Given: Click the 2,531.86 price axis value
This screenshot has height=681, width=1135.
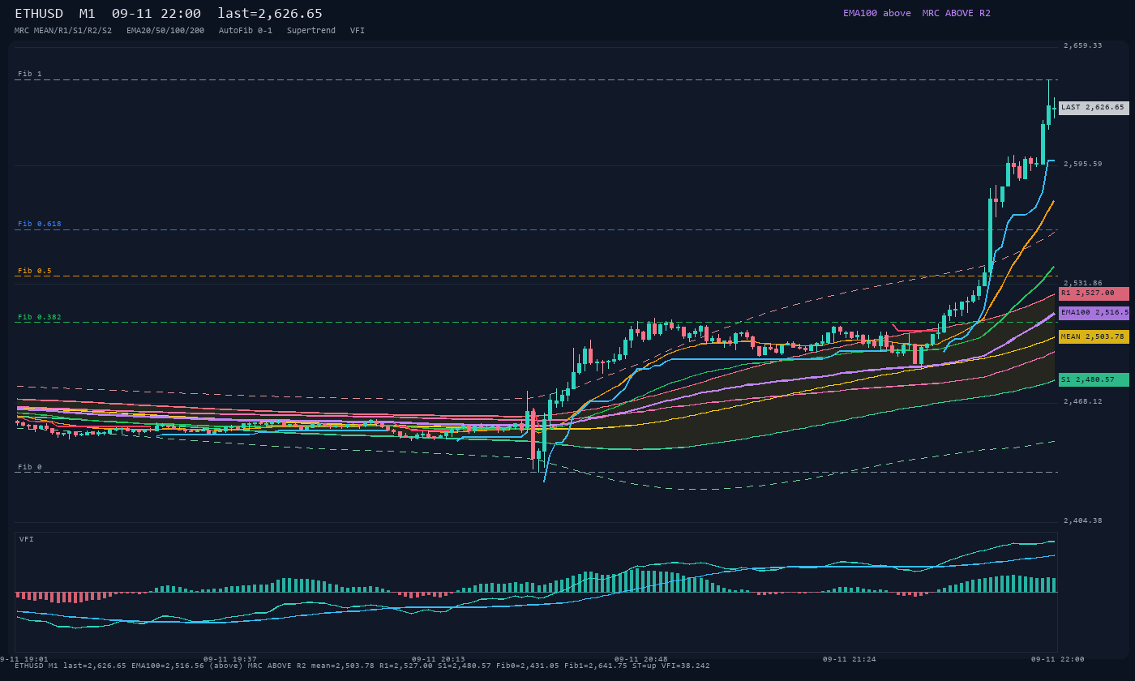Looking at the screenshot, I should point(1083,283).
